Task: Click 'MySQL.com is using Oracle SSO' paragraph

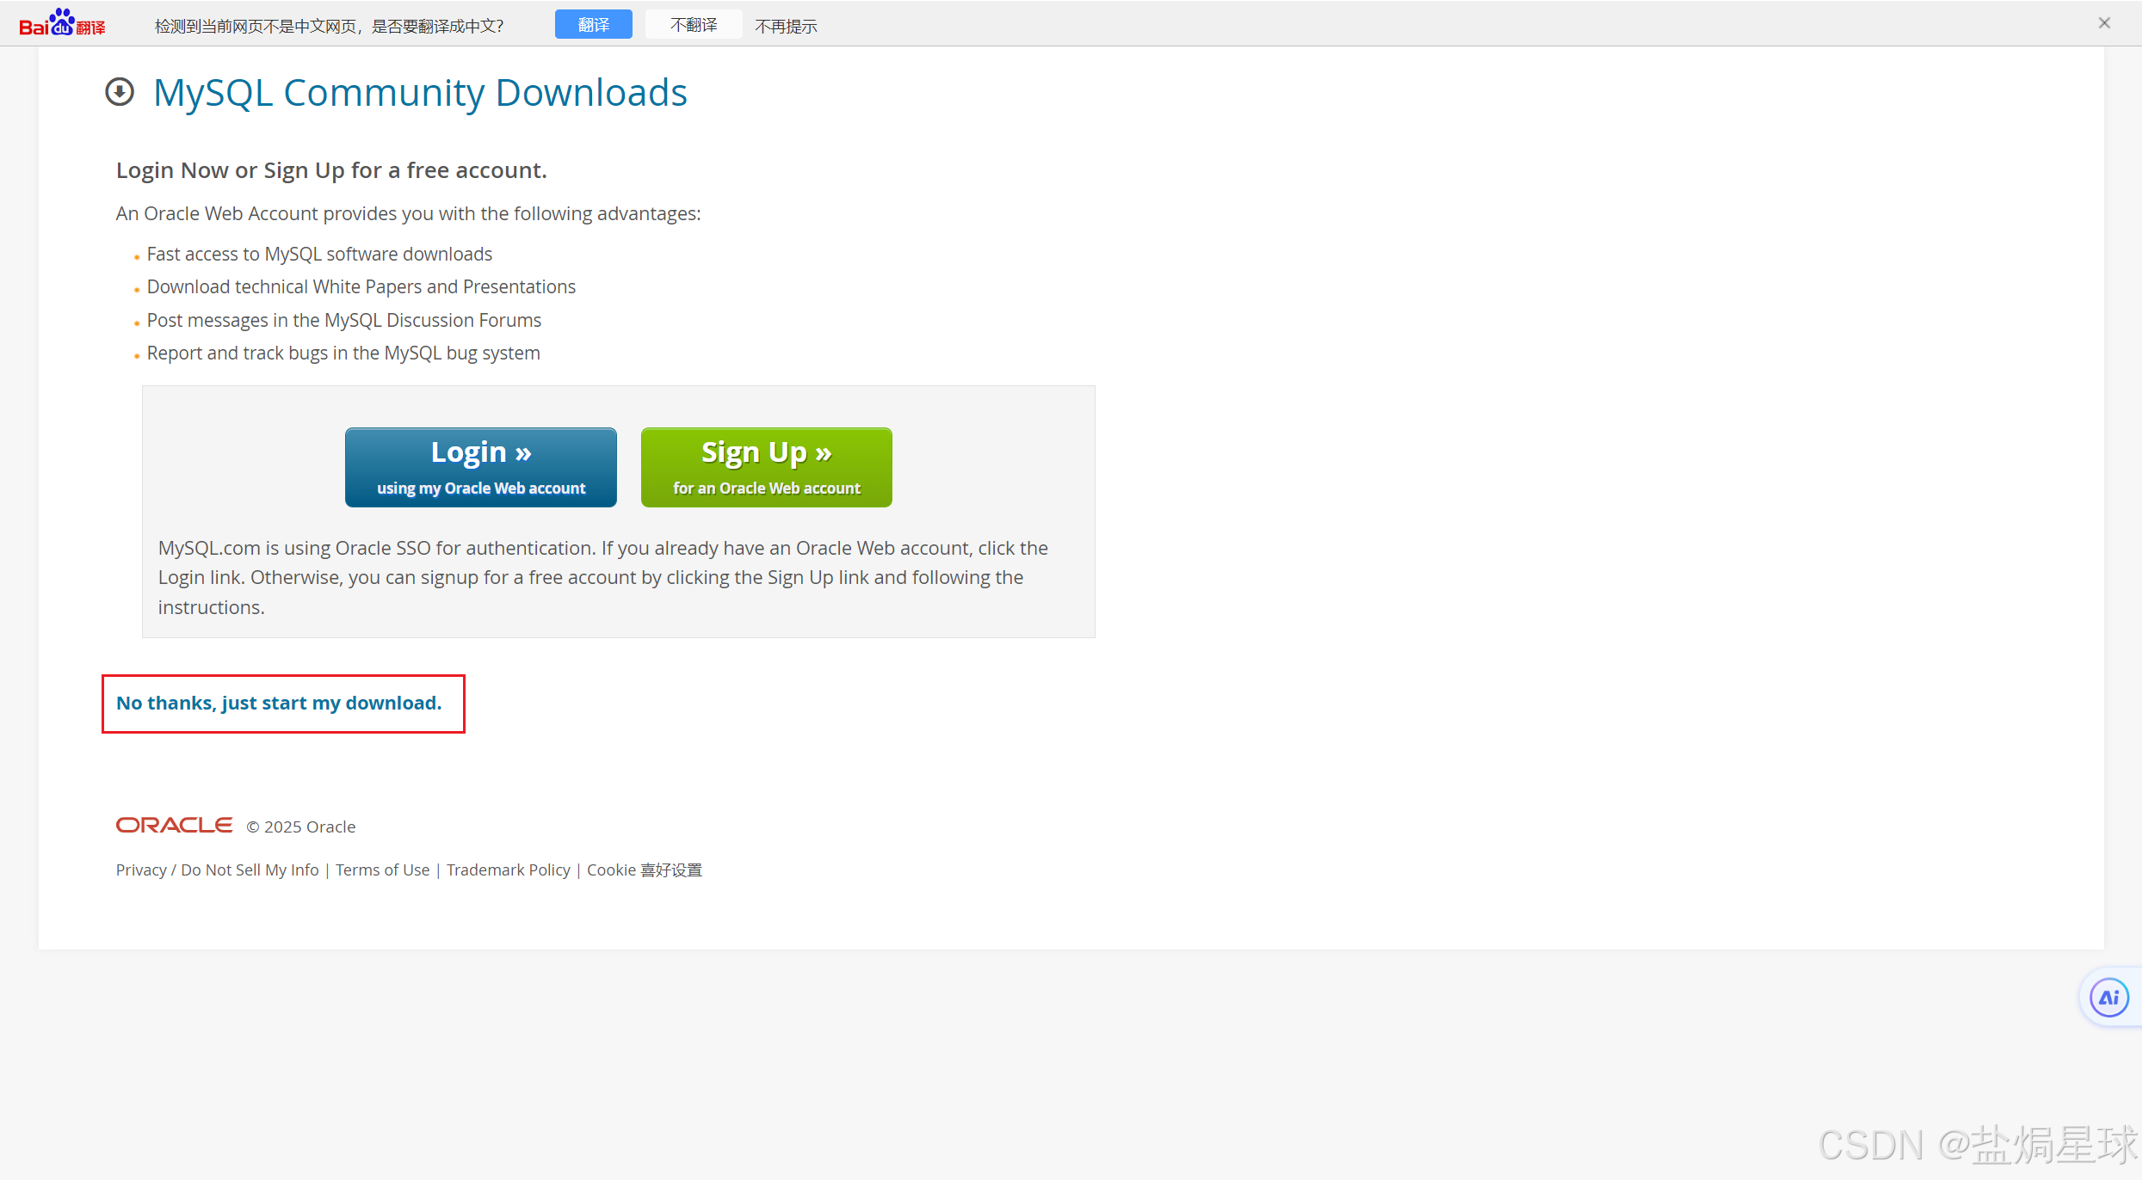Action: [x=603, y=578]
